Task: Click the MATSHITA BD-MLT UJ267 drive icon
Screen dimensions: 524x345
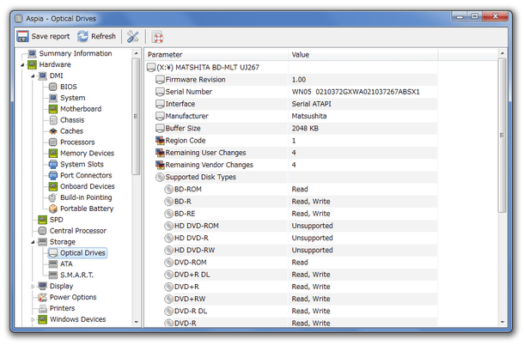Action: (151, 68)
